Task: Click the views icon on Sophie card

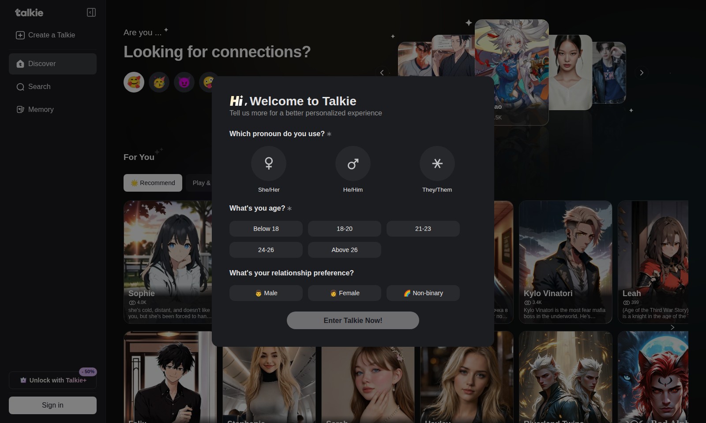Action: 132,303
